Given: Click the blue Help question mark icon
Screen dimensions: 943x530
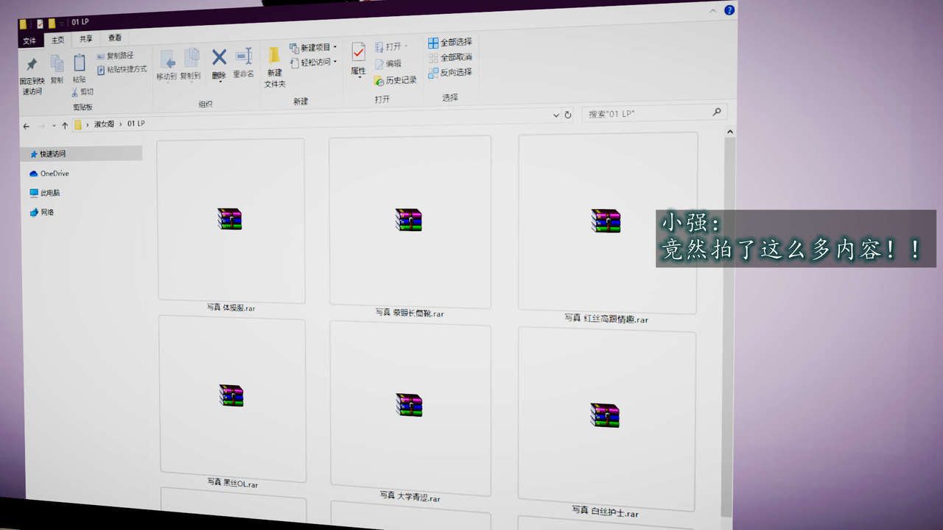Looking at the screenshot, I should coord(730,10).
